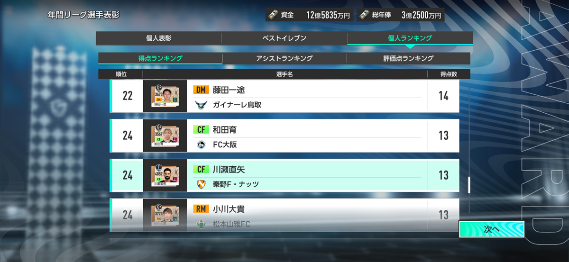This screenshot has height=262, width=569.
Task: Click the money icon beside 総年俸
Action: pos(363,15)
